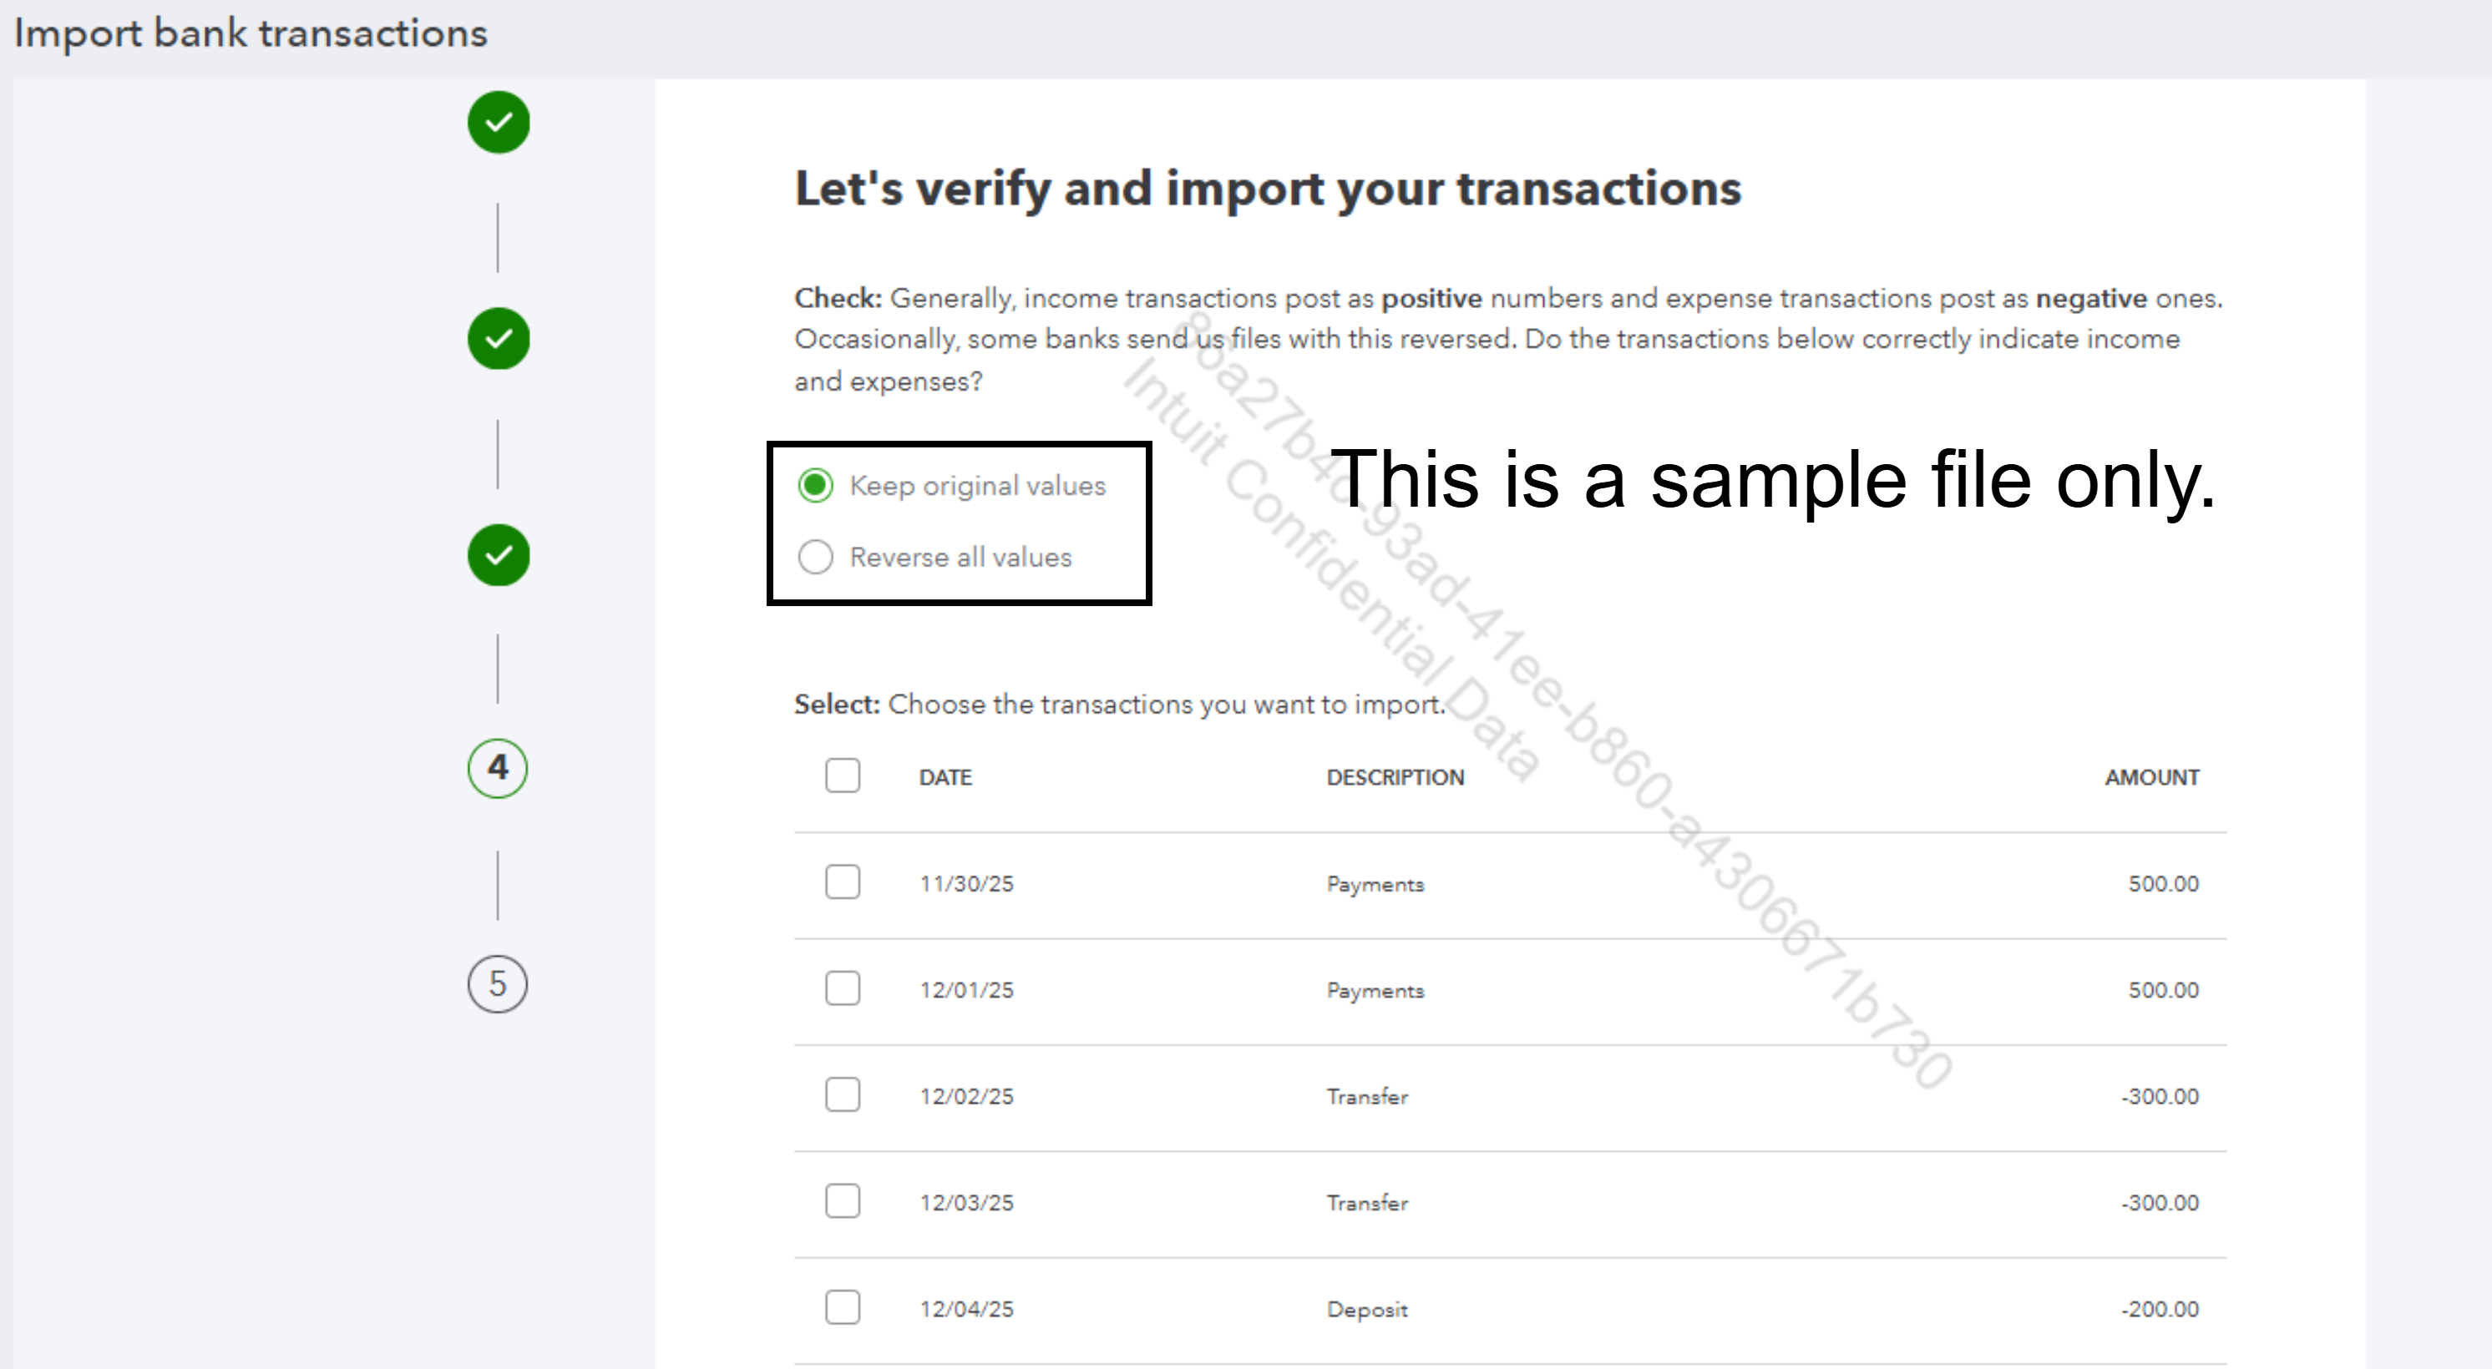Tick the select-all checkbox in table header
This screenshot has height=1369, width=2492.
click(x=843, y=775)
